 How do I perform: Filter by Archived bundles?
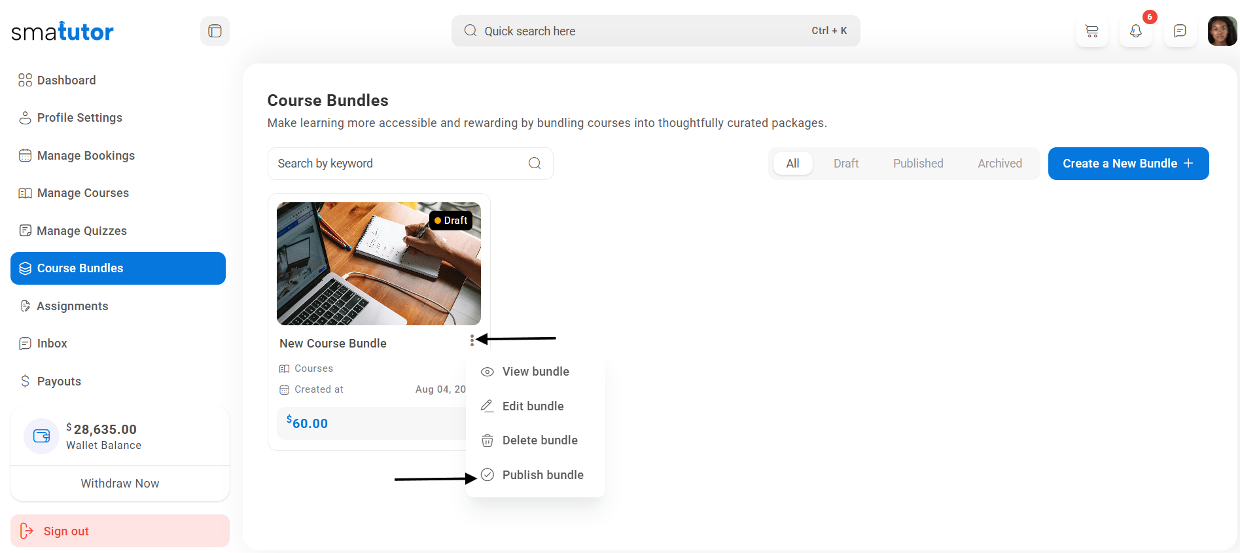point(999,164)
